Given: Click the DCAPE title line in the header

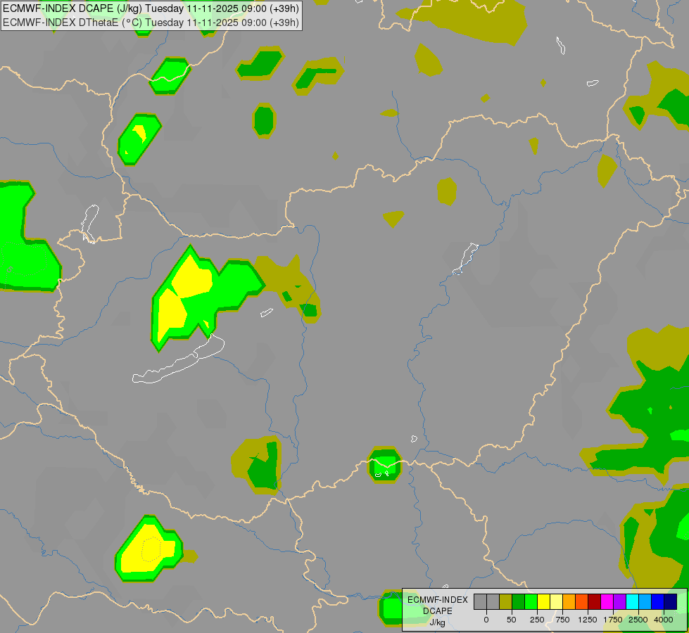Looking at the screenshot, I should (151, 8).
